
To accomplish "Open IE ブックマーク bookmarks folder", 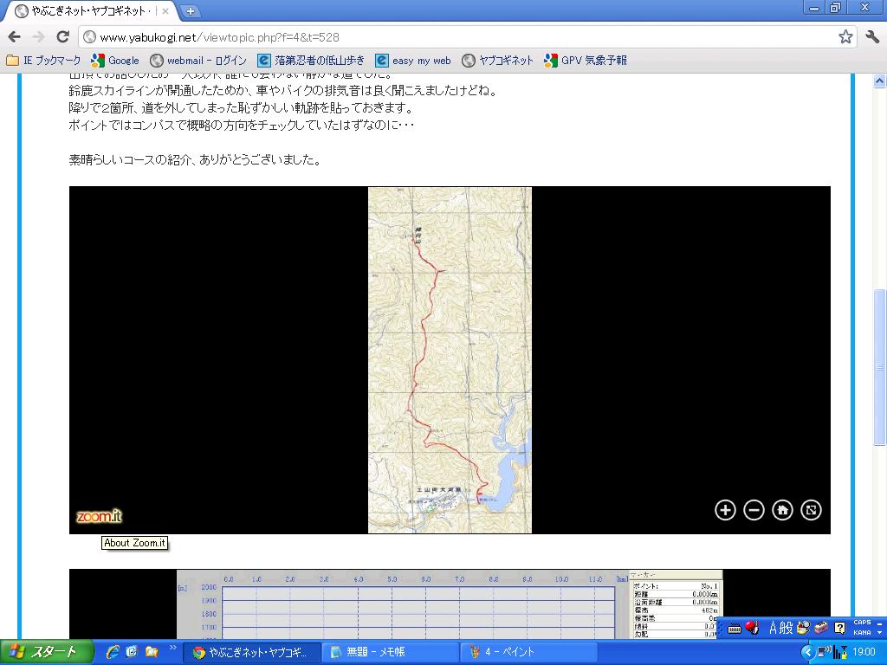I will click(x=43, y=61).
